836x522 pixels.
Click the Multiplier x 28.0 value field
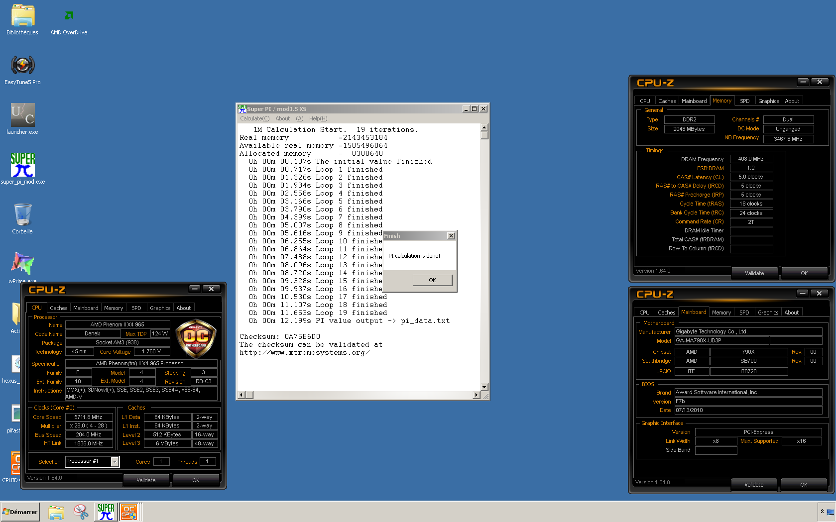pyautogui.click(x=88, y=426)
